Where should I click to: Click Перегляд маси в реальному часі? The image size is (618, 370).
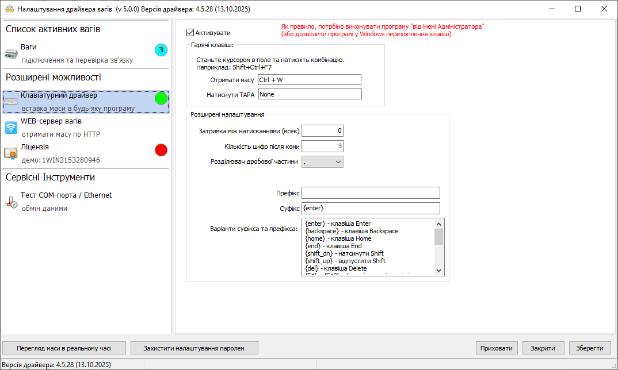[63, 348]
